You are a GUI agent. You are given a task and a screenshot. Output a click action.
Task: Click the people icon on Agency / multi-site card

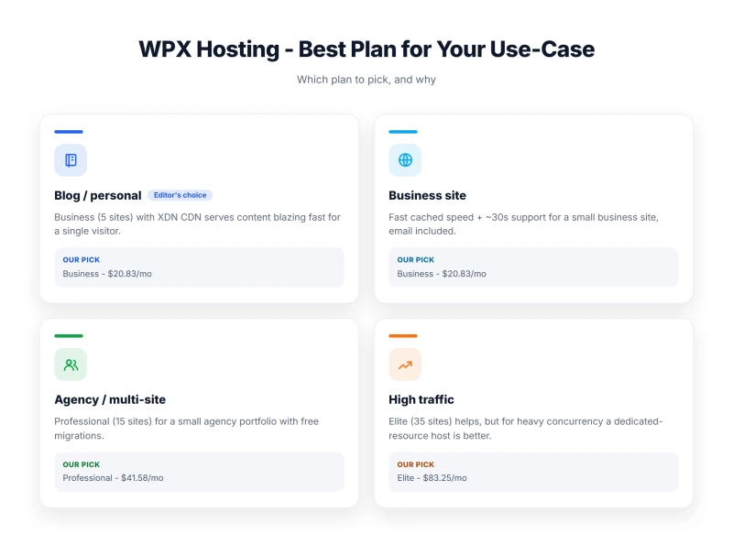click(x=71, y=365)
